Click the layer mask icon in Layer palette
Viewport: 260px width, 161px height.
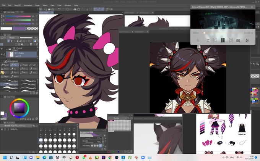31,44
